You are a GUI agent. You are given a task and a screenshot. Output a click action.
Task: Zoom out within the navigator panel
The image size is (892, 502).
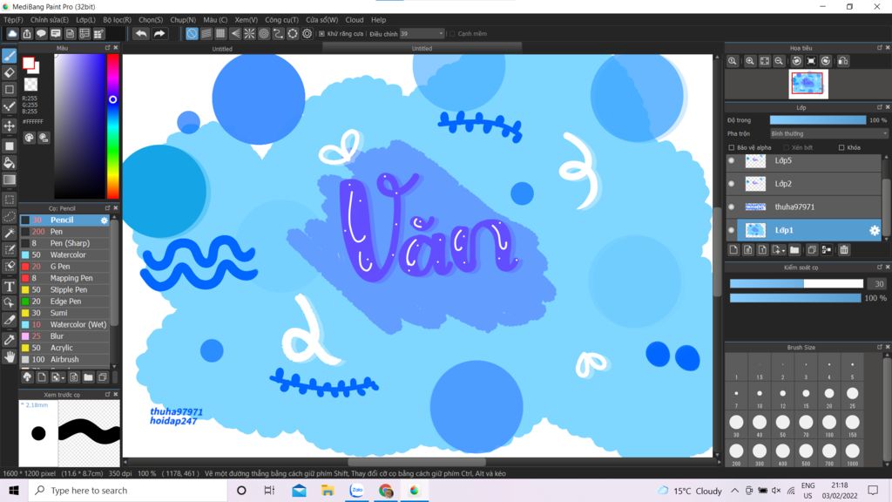pyautogui.click(x=779, y=61)
